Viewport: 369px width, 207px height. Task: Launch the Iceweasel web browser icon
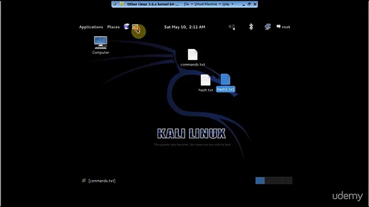click(127, 27)
